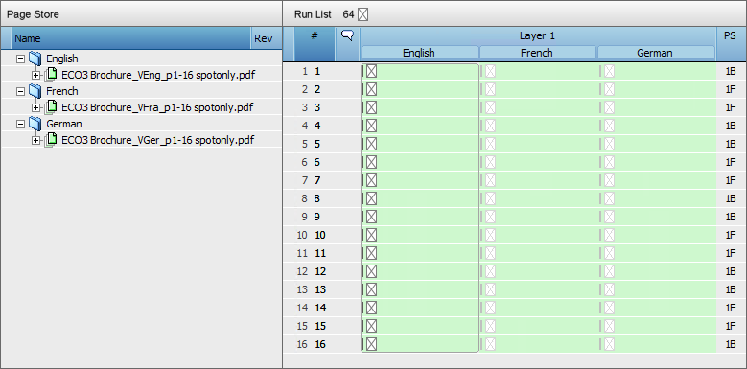Click page number 13 in run list
The width and height of the screenshot is (747, 369).
(320, 289)
